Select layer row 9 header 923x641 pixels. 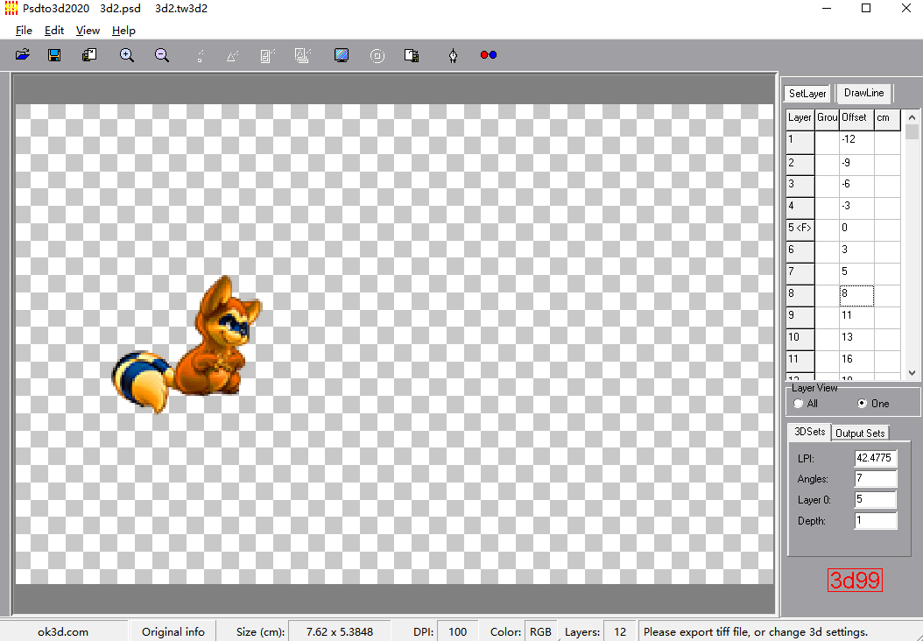click(x=800, y=317)
